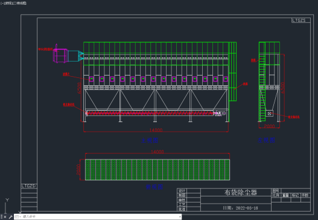Select the red screw conveyor in main view

tap(150, 113)
